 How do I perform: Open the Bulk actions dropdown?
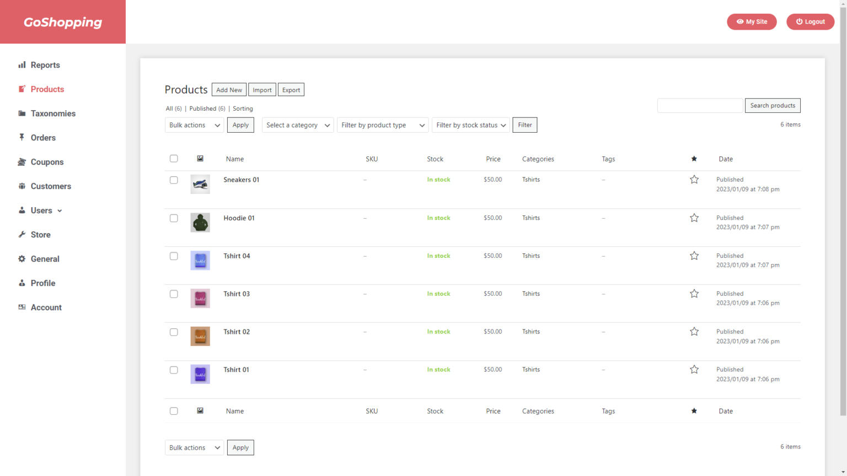pyautogui.click(x=194, y=125)
